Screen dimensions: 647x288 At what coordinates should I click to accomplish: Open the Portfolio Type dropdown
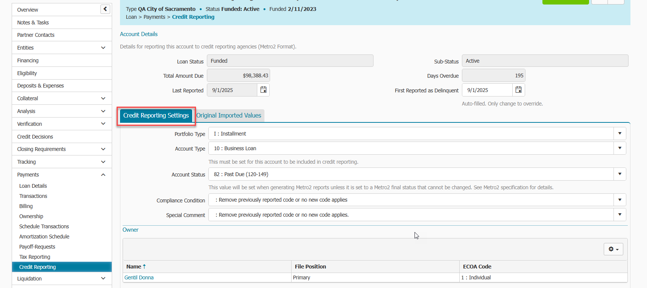point(620,134)
